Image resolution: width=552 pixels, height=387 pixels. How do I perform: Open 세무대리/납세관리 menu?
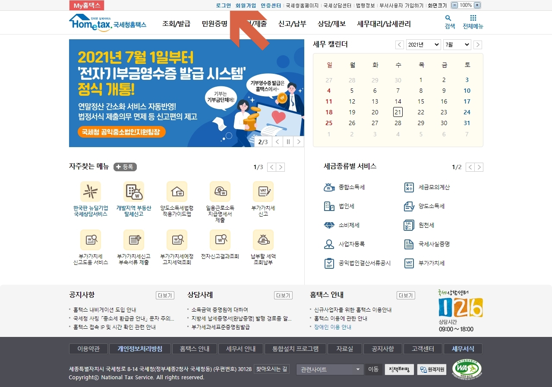[384, 24]
